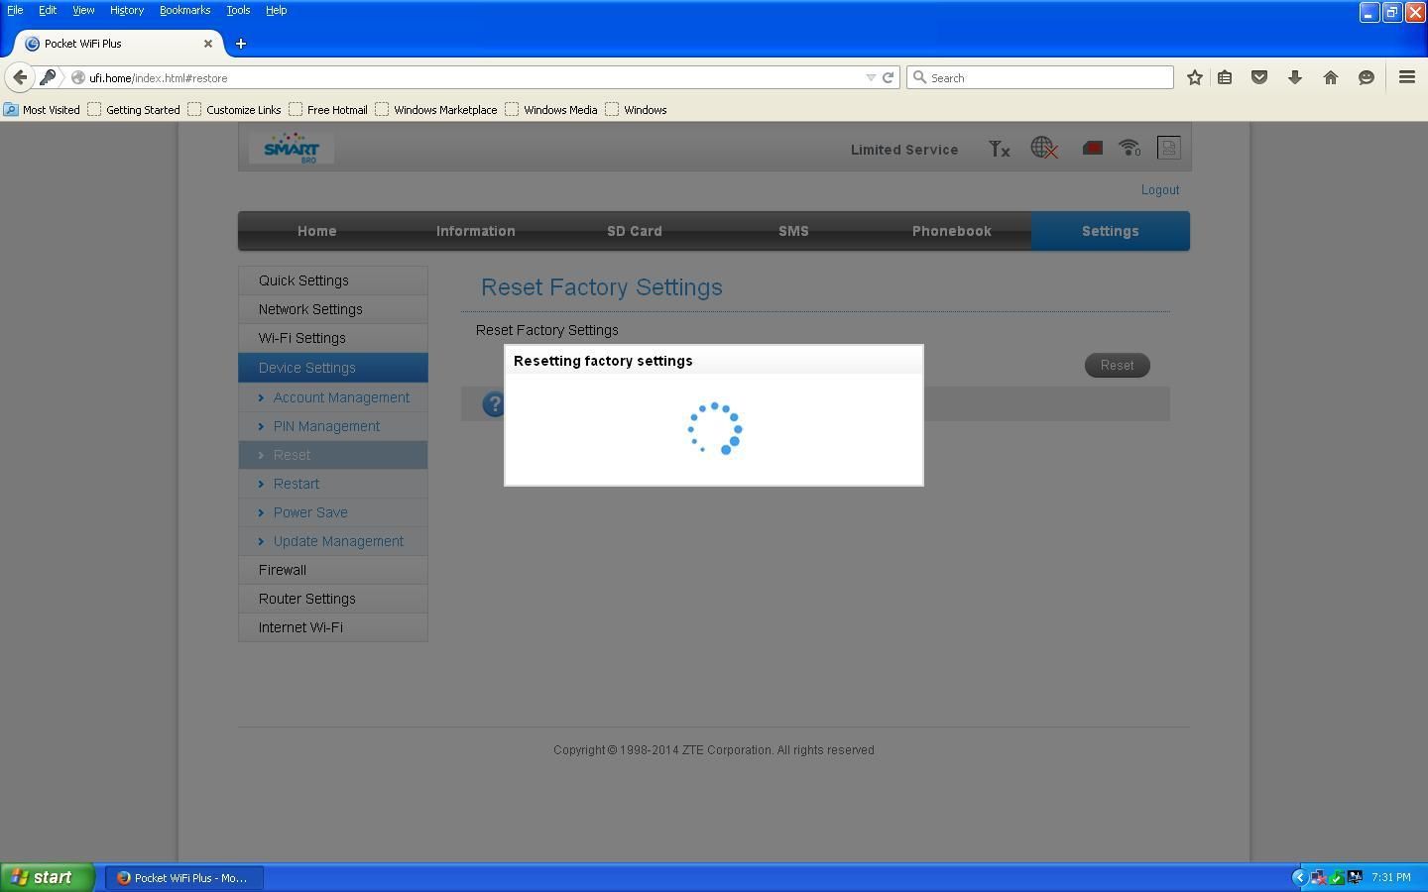Click the Logout link
The width and height of the screenshot is (1428, 892).
pos(1159,190)
